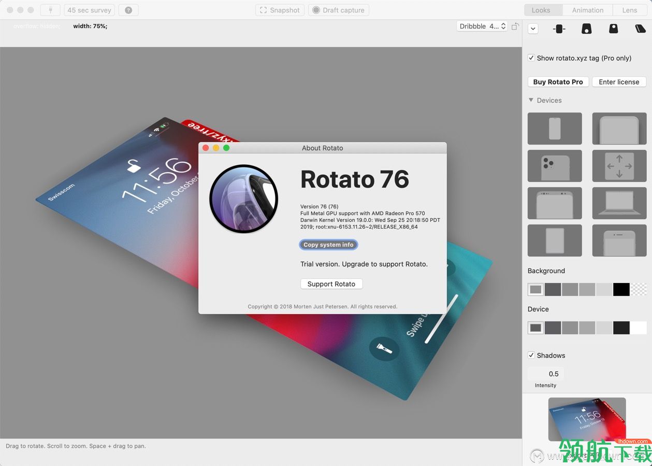Open the help question mark button
The width and height of the screenshot is (652, 466).
128,10
